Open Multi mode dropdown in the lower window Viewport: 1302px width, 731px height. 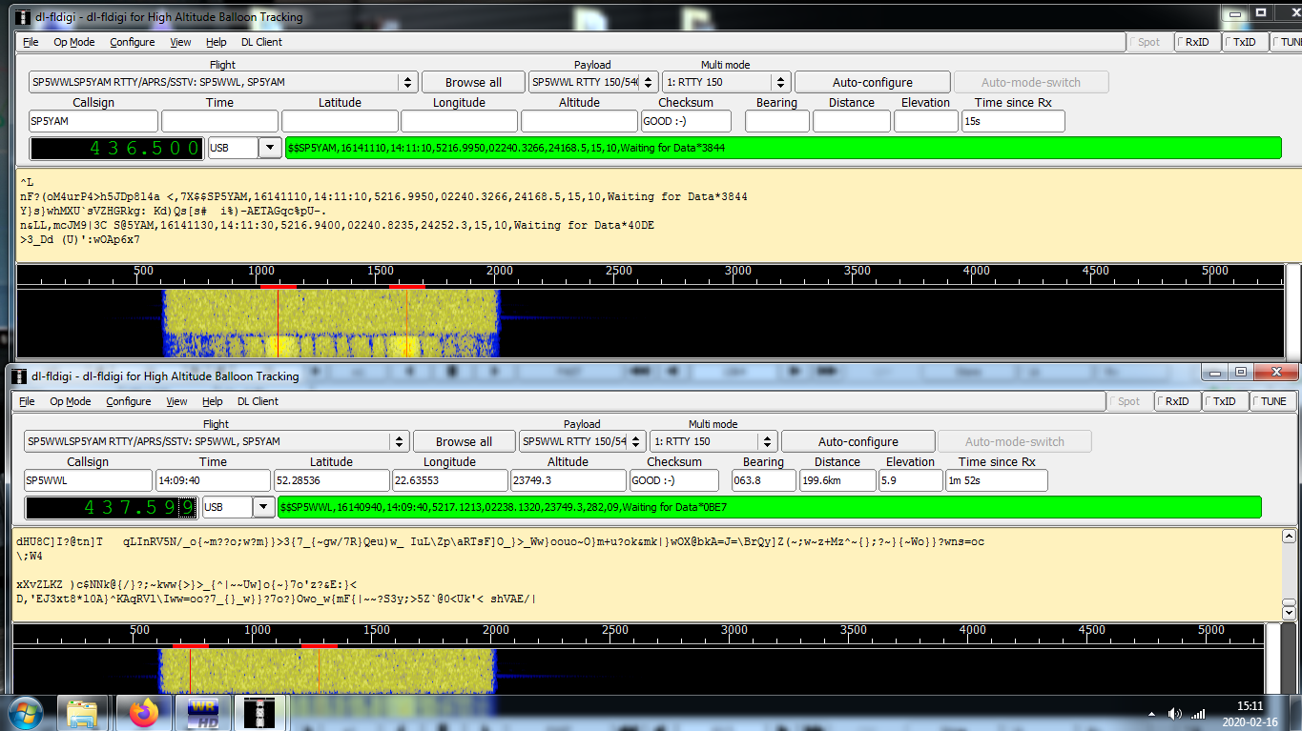coord(767,441)
